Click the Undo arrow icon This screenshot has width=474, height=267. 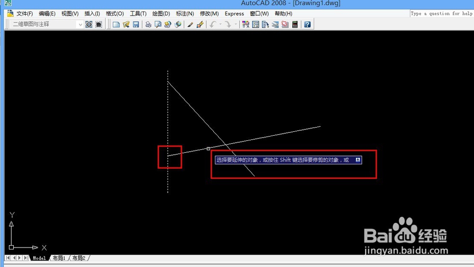coord(213,25)
